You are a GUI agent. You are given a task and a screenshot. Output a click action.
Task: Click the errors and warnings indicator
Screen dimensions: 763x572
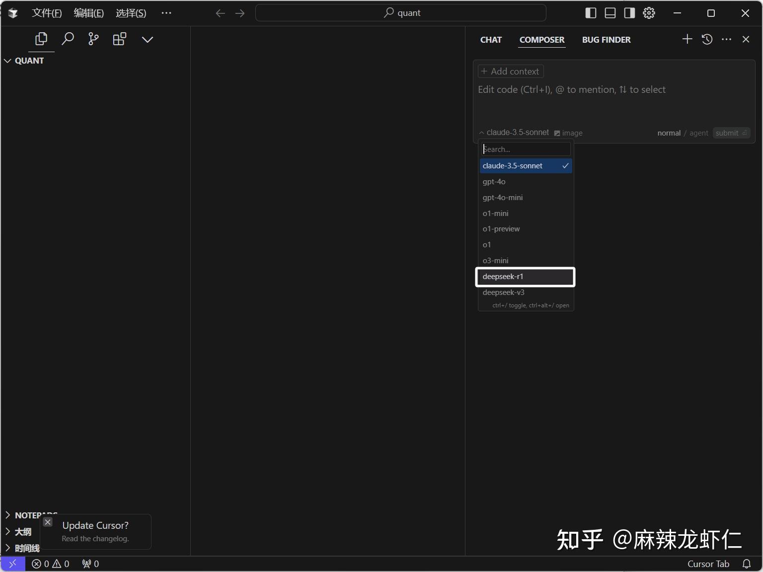[x=50, y=564]
